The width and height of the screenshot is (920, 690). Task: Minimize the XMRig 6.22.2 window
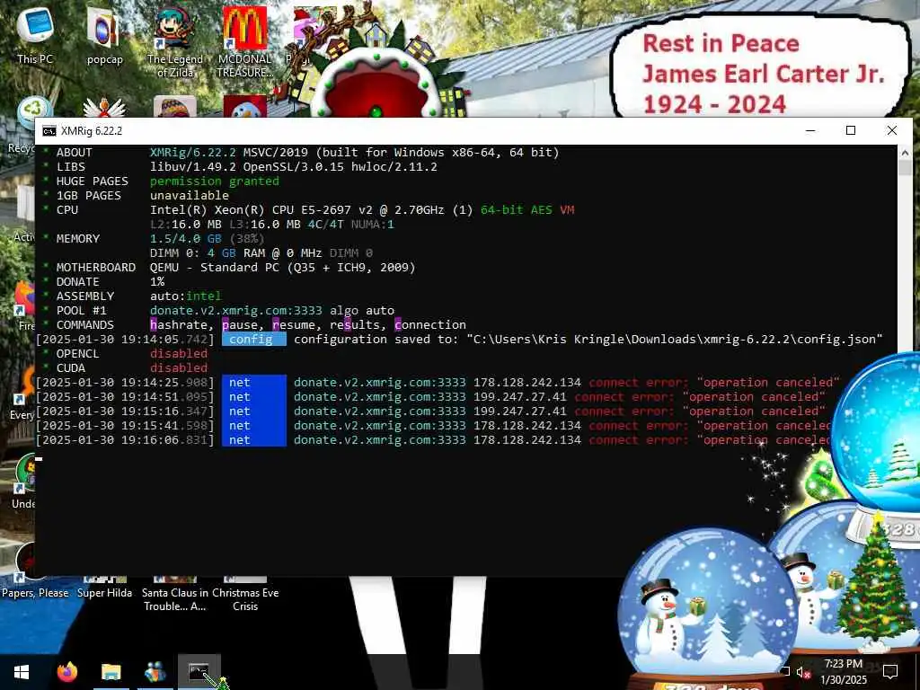coord(810,130)
